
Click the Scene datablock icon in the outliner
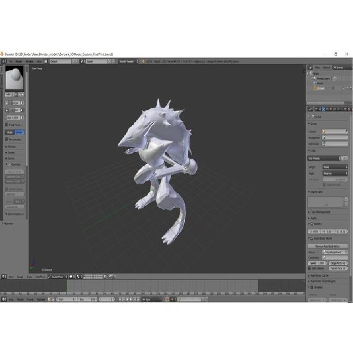pyautogui.click(x=312, y=73)
